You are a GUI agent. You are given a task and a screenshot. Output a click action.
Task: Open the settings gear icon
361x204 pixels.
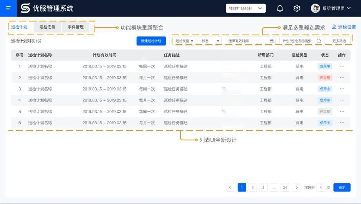point(296,8)
